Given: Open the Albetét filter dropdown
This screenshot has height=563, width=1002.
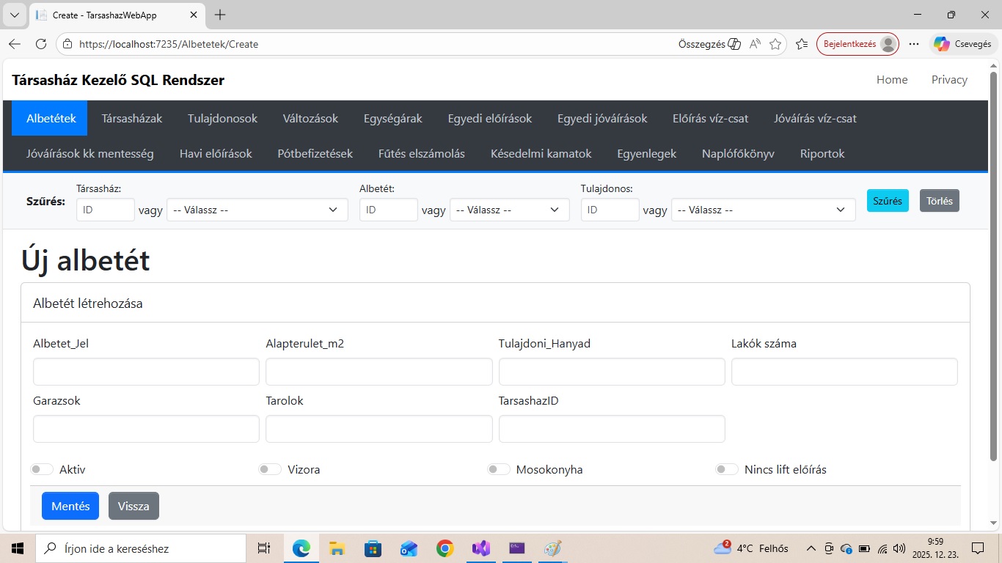Looking at the screenshot, I should point(509,210).
